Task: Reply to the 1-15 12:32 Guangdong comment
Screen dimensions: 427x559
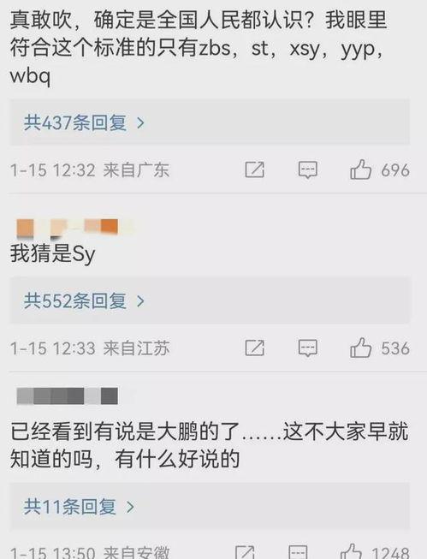Action: coord(308,169)
